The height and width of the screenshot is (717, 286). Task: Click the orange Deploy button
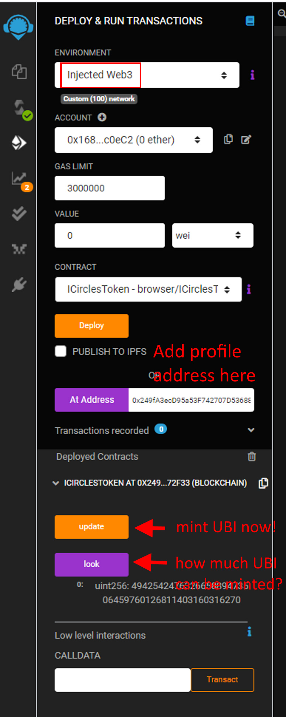92,326
